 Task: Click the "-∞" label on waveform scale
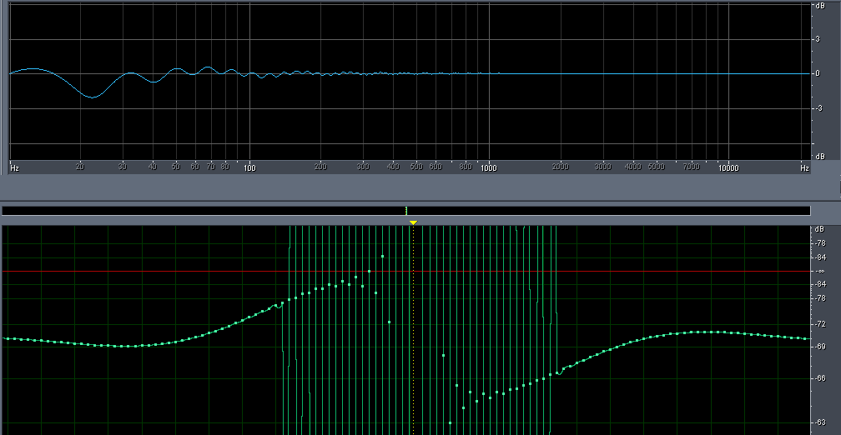click(819, 271)
